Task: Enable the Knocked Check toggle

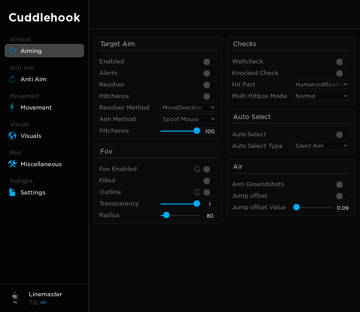Action: pyautogui.click(x=343, y=73)
